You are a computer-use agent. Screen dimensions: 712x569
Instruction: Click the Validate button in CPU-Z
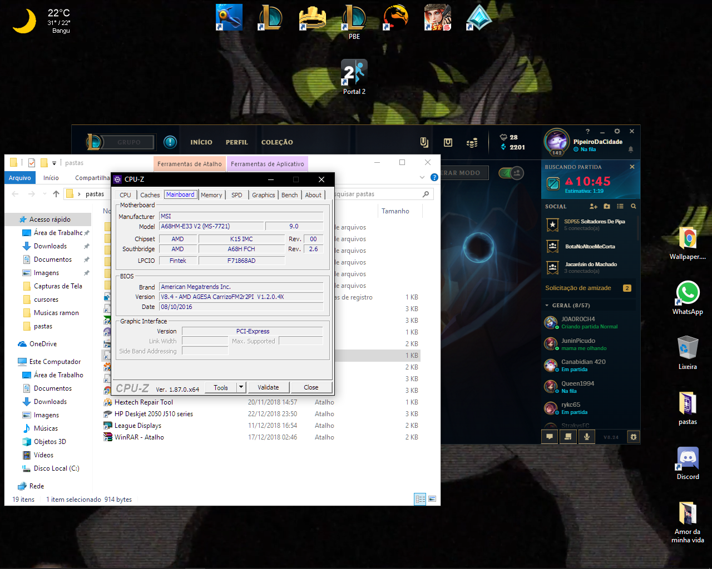[x=268, y=387]
